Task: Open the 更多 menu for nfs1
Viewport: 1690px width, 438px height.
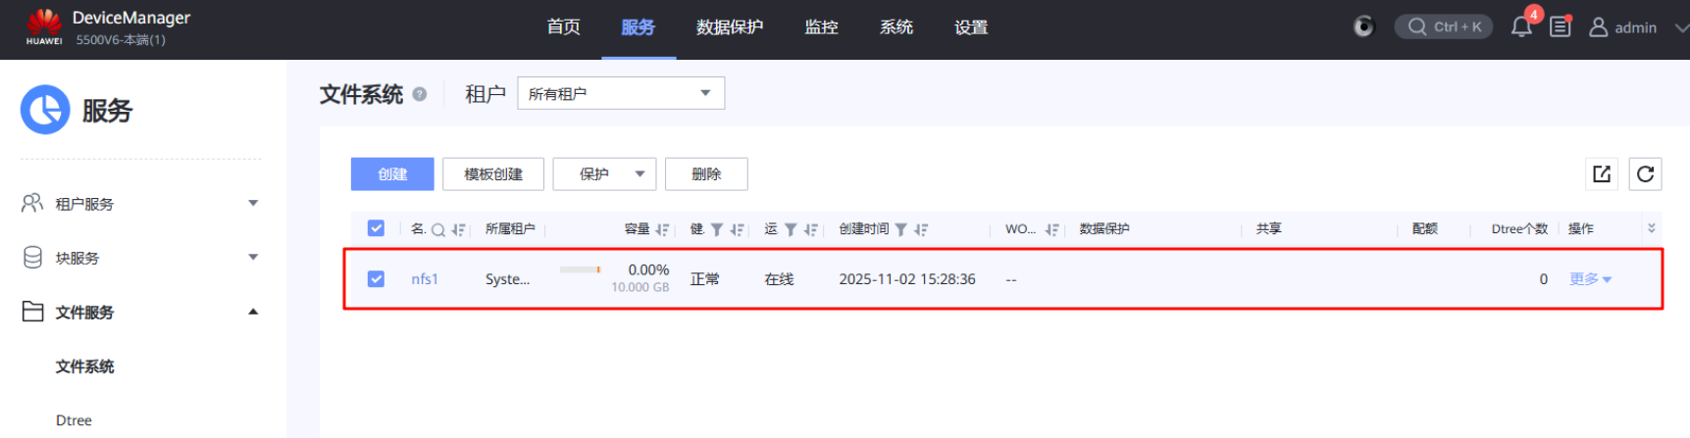Action: tap(1590, 279)
